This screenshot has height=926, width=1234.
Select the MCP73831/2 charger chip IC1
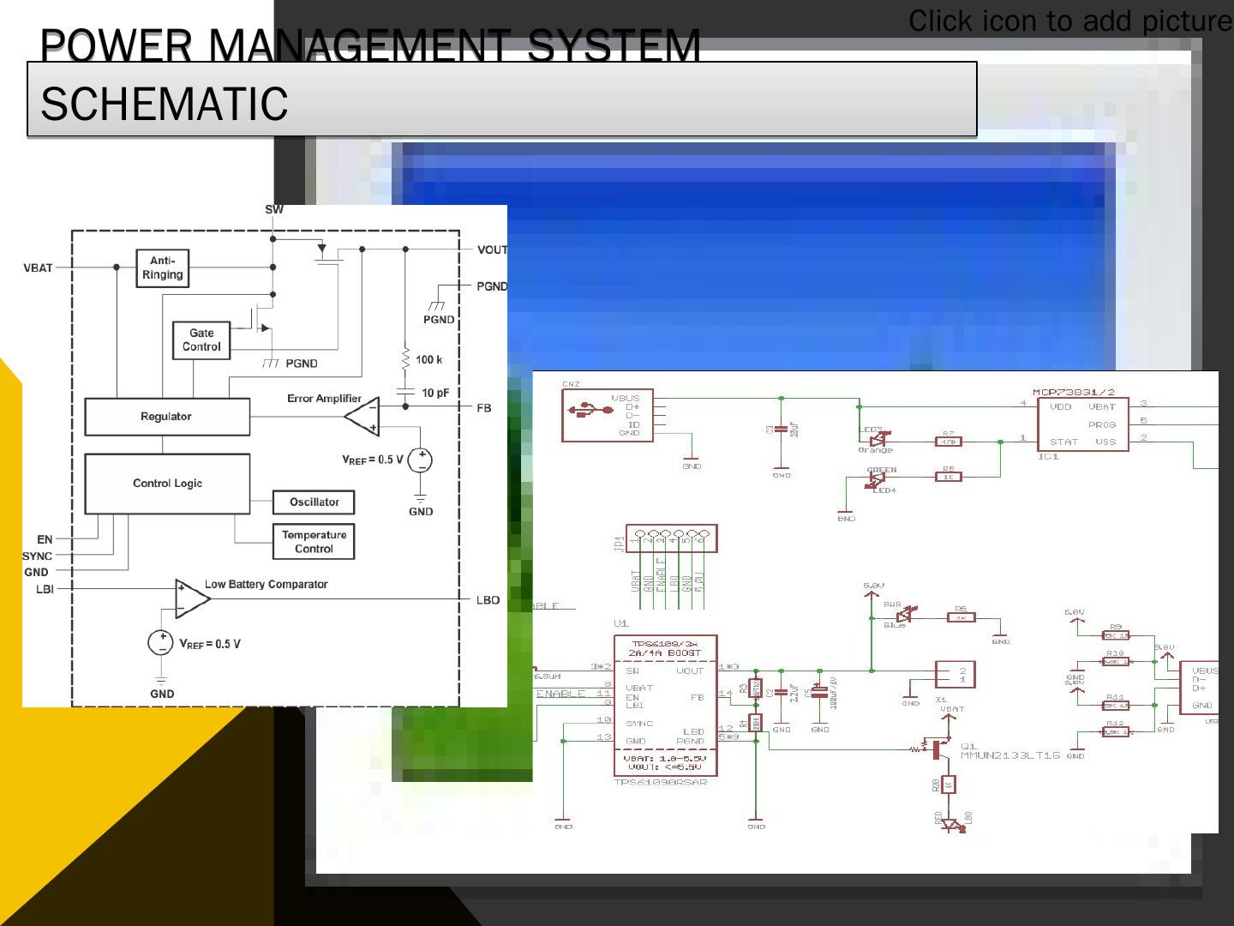(x=1082, y=424)
